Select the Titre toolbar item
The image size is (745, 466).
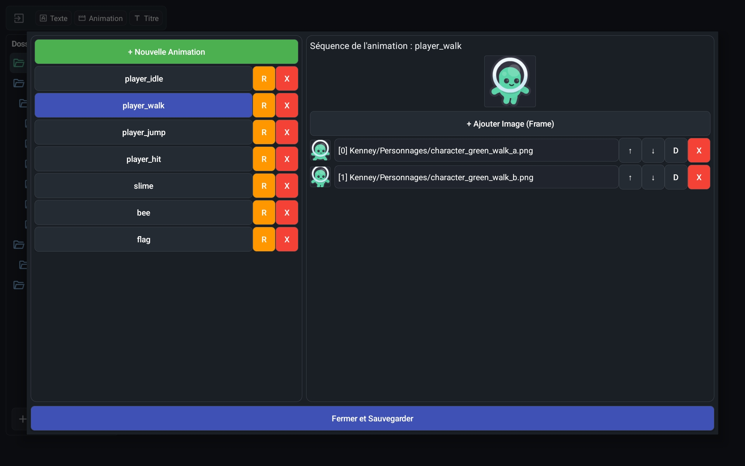point(146,18)
